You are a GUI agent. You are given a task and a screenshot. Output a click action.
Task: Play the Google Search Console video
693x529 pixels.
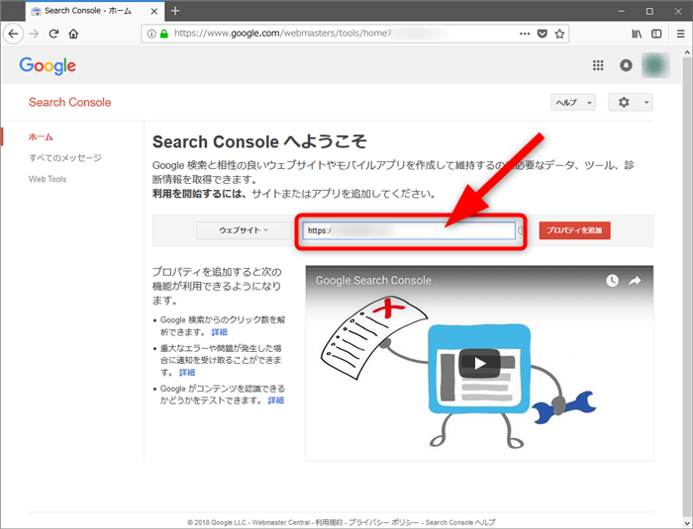479,362
